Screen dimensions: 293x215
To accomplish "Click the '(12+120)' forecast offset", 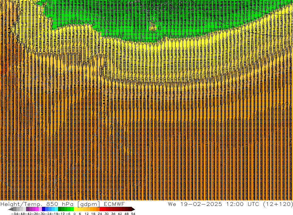I will pyautogui.click(x=278, y=204).
